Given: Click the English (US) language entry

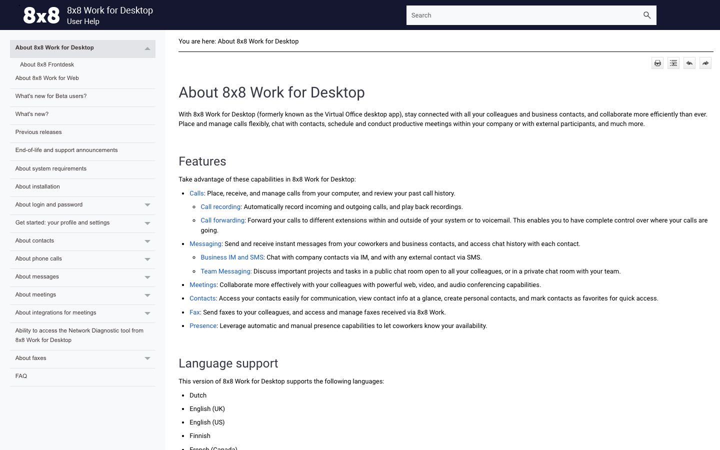Looking at the screenshot, I should 207,422.
